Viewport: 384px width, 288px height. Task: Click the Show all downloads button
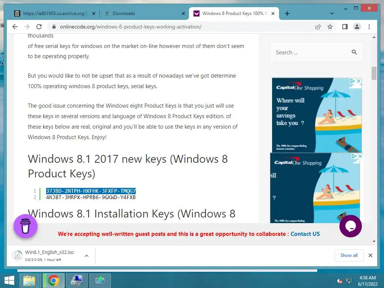349,255
